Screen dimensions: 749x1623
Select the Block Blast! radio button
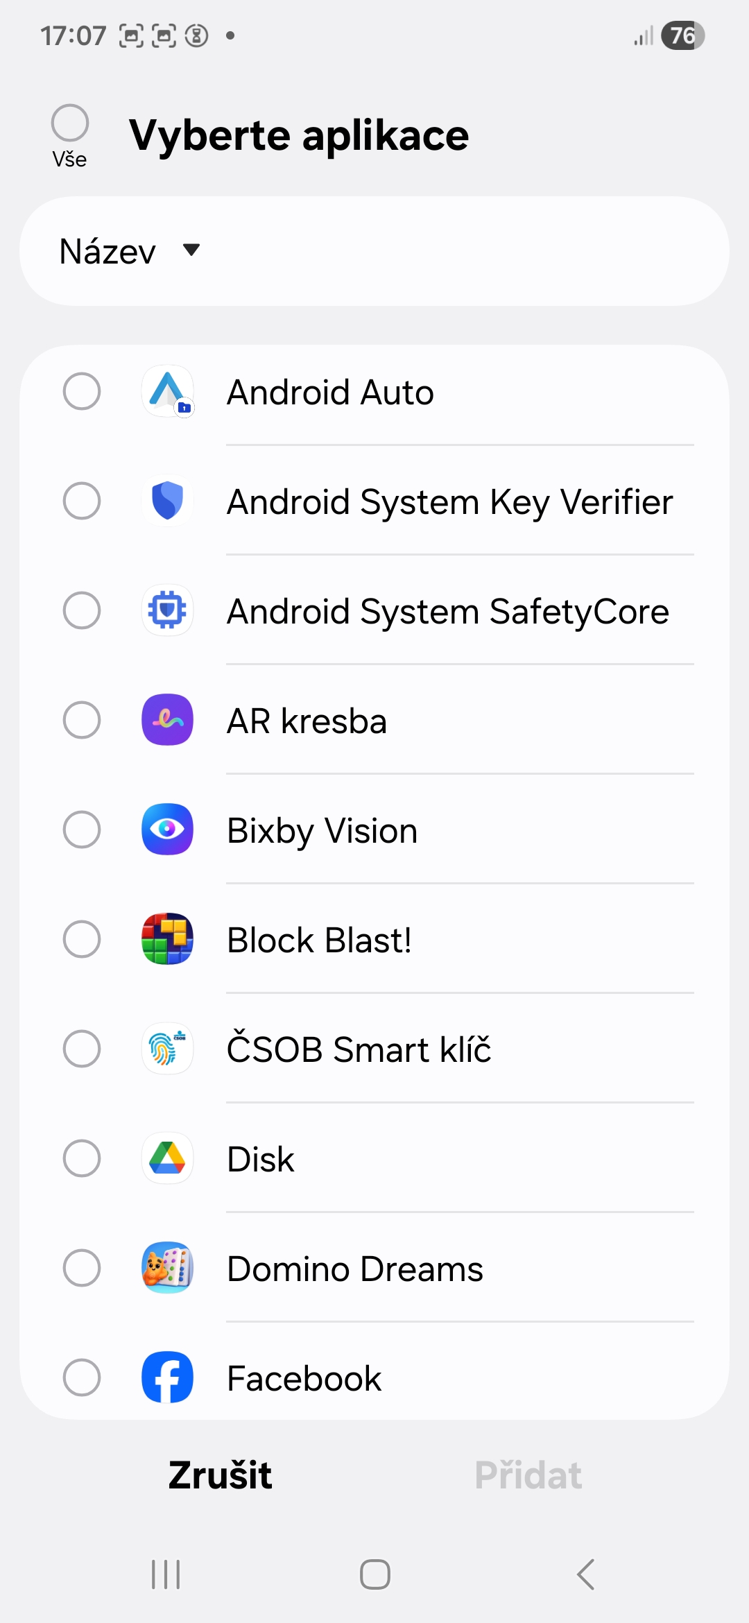[82, 939]
